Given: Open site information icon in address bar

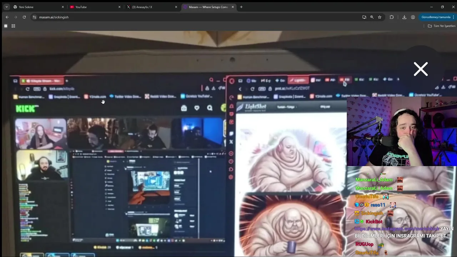Looking at the screenshot, I should (34, 17).
